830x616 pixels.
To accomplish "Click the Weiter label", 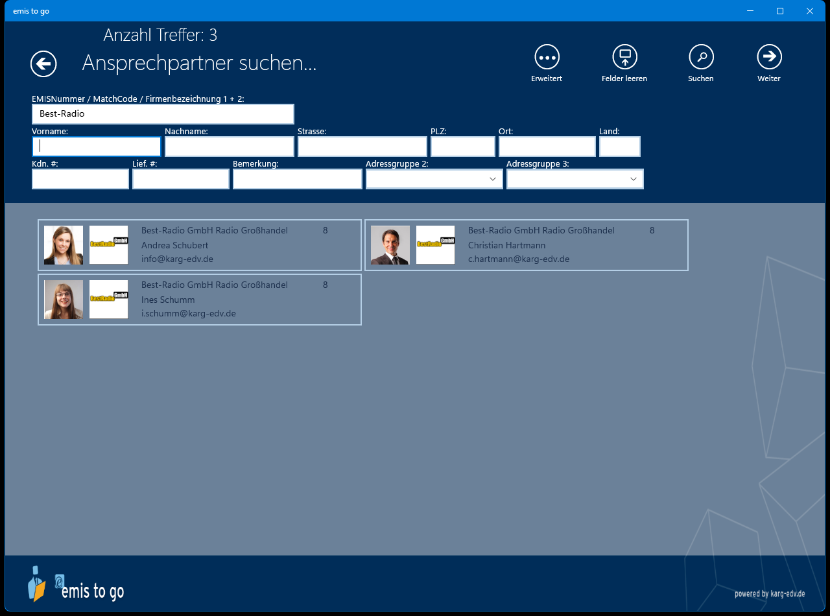I will [x=769, y=78].
